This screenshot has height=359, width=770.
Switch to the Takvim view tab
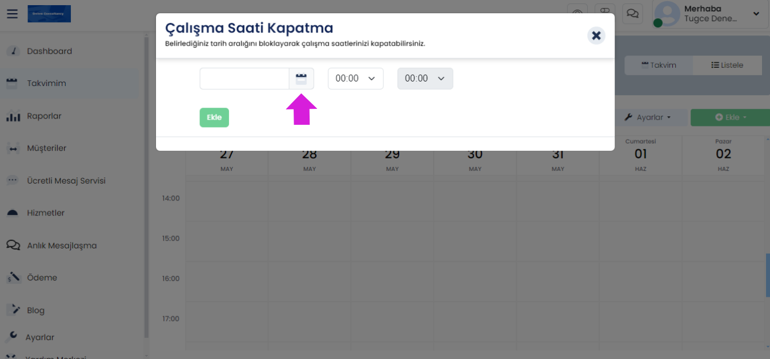pyautogui.click(x=659, y=65)
